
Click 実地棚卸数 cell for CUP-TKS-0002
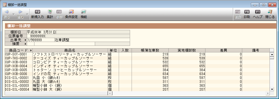[x=187, y=58]
